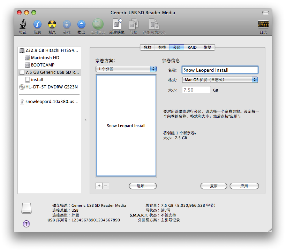
Task: Click the sidebar splitter handle dot
Action: point(85,120)
